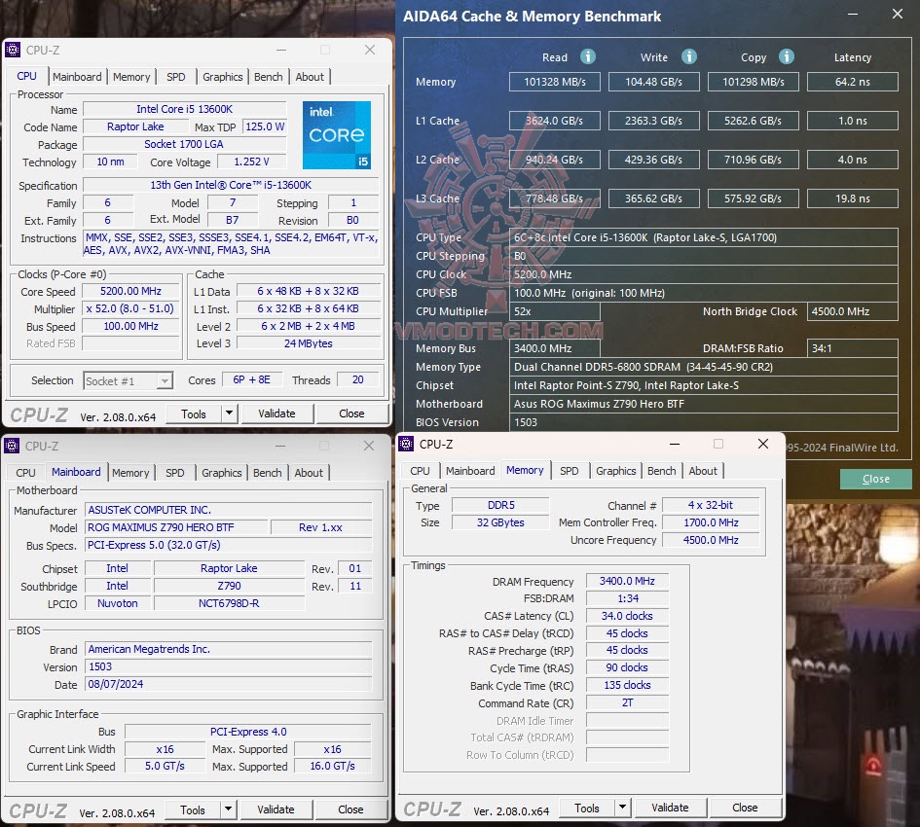Click CPU-Z app icon in top-left window title bar
The image size is (920, 827).
pos(13,50)
